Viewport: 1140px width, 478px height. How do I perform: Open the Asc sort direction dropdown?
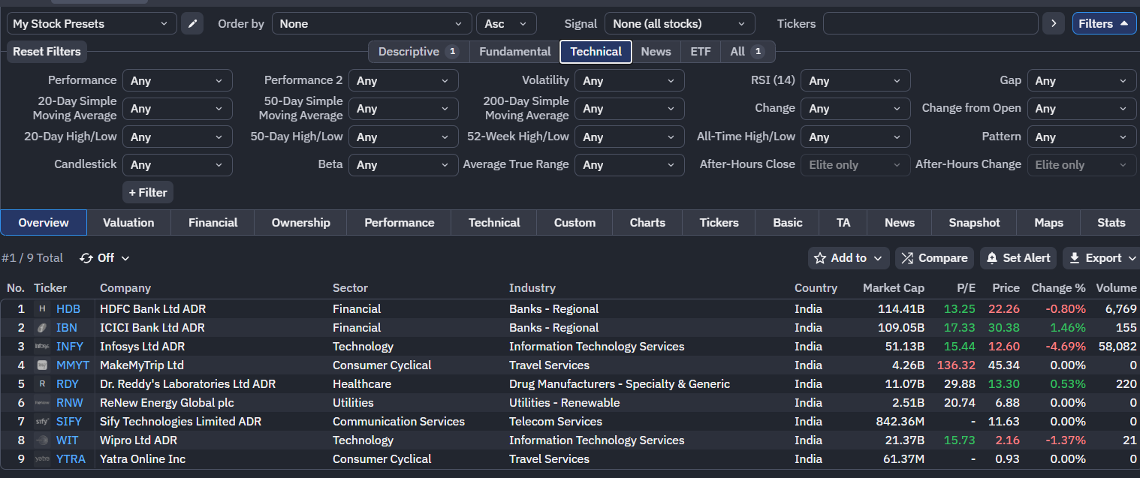click(506, 23)
